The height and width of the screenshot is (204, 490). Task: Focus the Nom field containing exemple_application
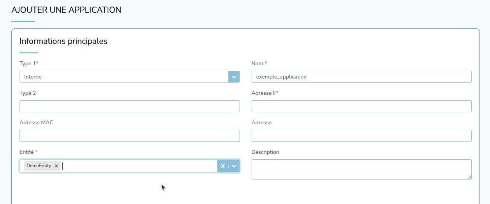coord(361,77)
